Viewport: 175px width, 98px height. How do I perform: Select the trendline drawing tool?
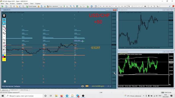(x=142, y=6)
